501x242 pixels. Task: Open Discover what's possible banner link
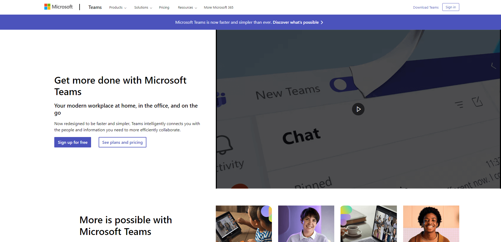(296, 22)
